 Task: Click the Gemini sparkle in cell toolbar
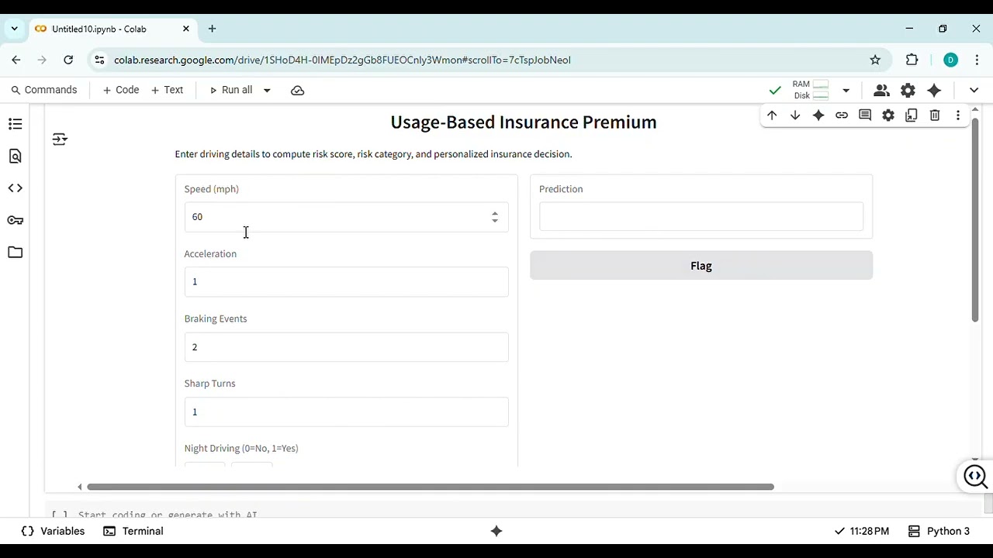(818, 115)
